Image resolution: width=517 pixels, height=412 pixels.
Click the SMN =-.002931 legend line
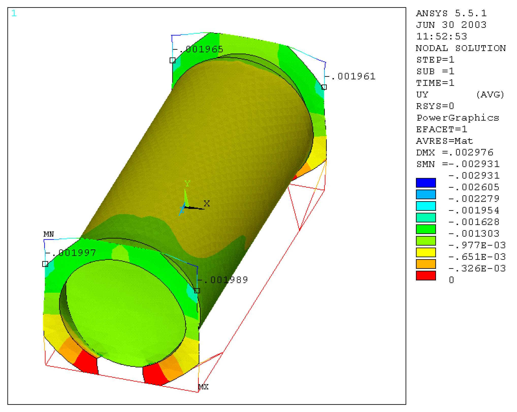458,164
